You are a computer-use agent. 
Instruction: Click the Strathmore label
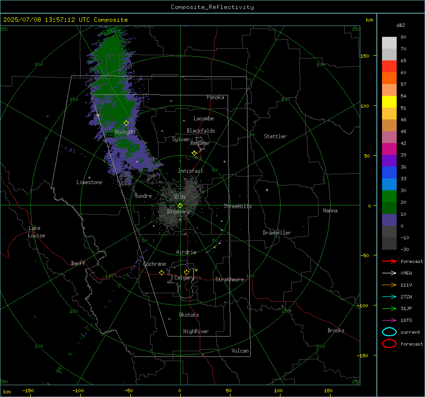(x=229, y=279)
